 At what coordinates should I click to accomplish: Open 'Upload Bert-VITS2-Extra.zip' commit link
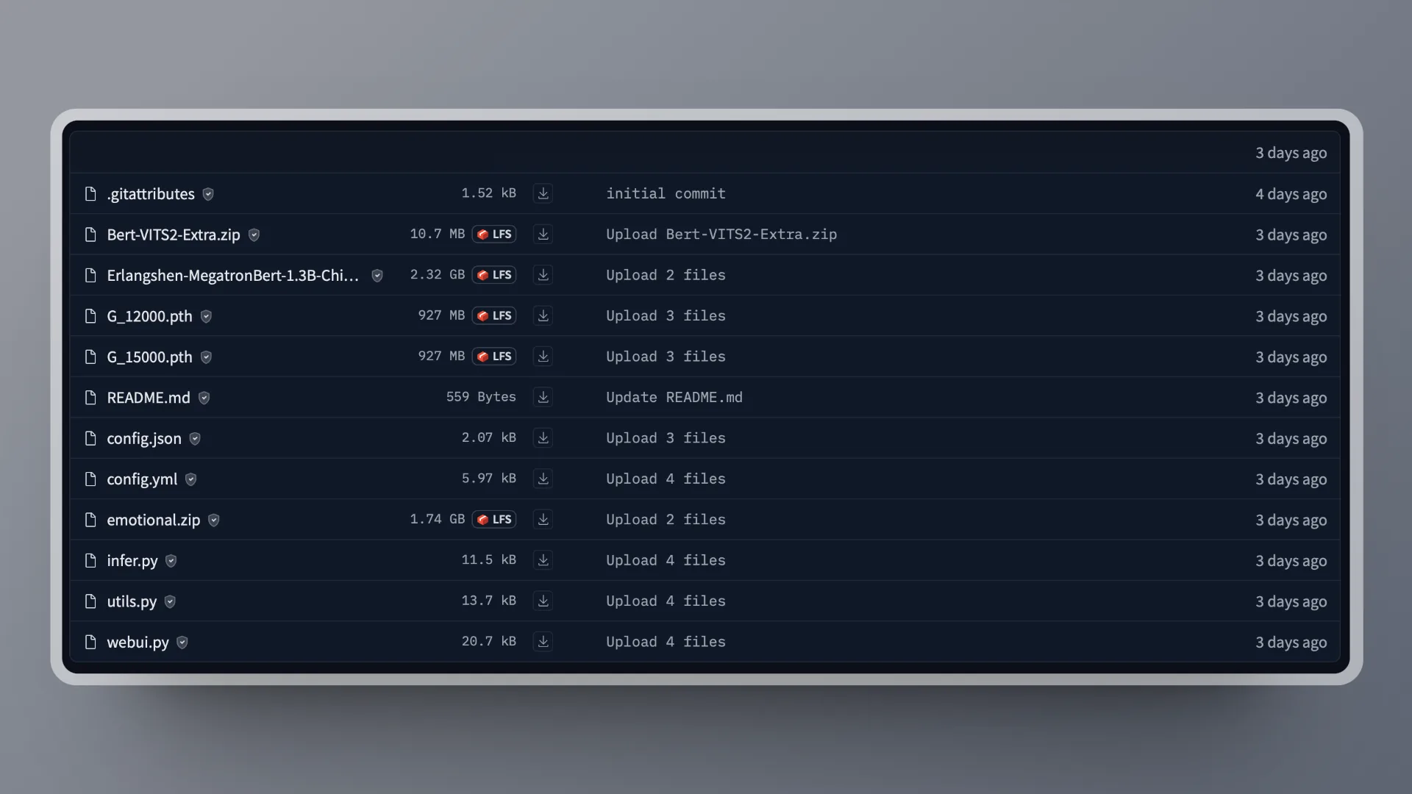(x=721, y=235)
